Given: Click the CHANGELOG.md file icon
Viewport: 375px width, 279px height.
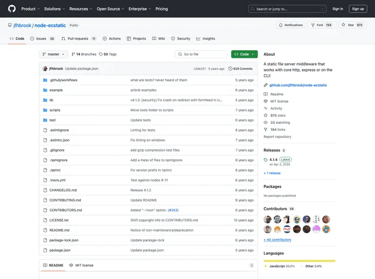Looking at the screenshot, I should coord(45,190).
